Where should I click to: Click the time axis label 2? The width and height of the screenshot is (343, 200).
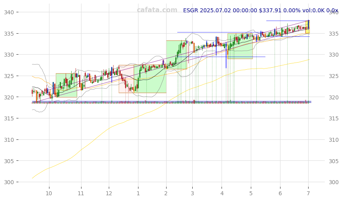pyautogui.click(x=166, y=193)
